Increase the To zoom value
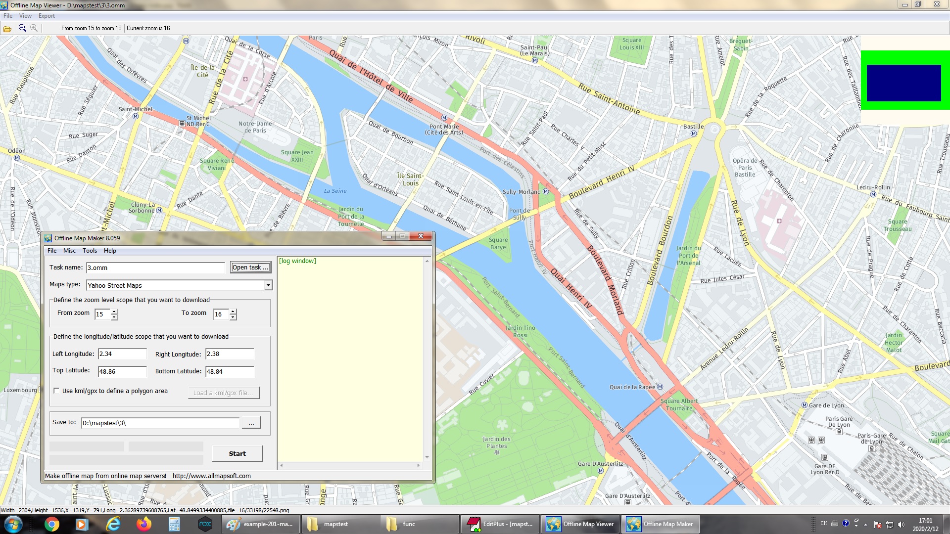 [x=233, y=311]
